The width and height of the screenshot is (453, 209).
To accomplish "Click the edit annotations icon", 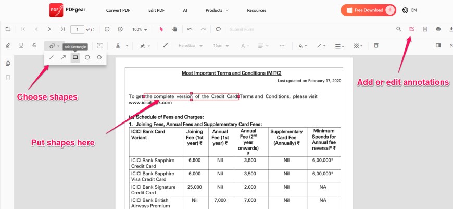I will pyautogui.click(x=412, y=29).
